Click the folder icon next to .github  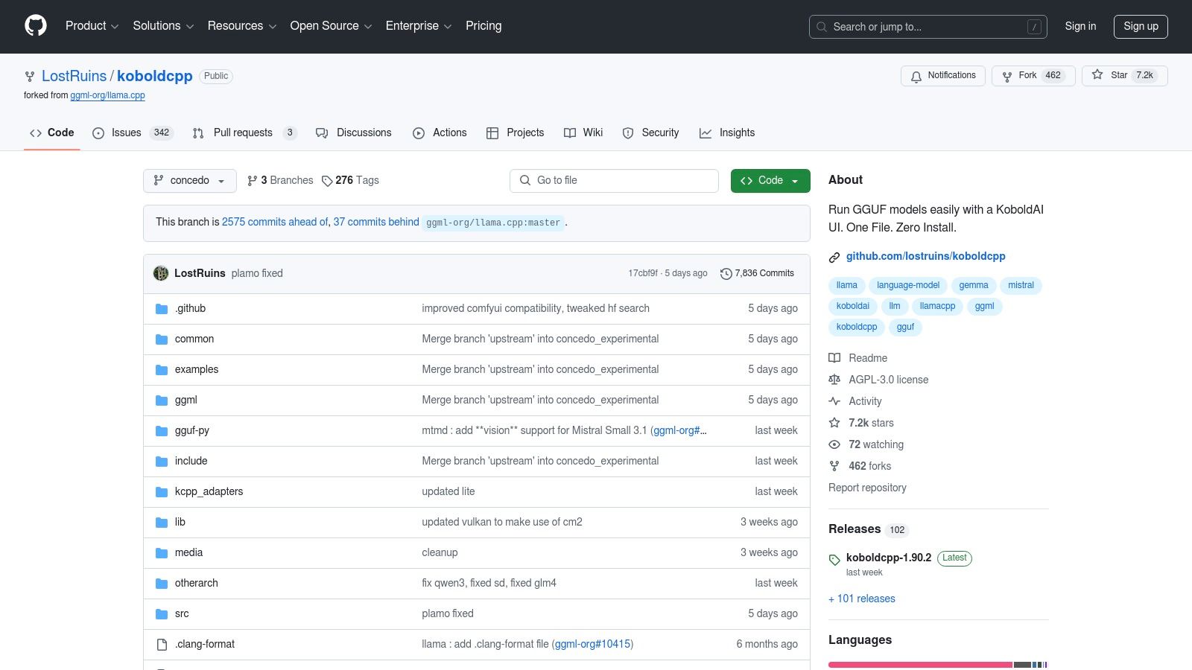pyautogui.click(x=162, y=309)
